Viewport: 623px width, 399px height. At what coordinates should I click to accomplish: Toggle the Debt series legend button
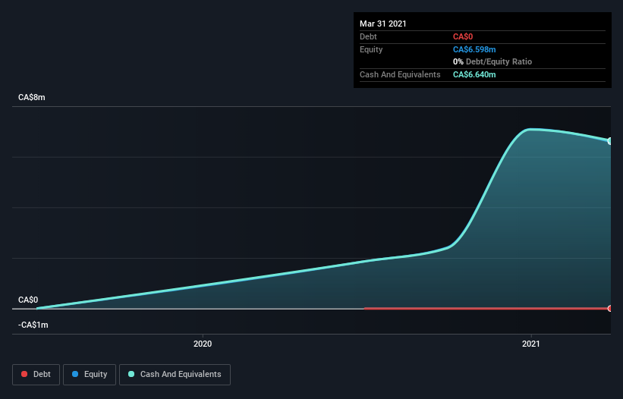click(36, 375)
